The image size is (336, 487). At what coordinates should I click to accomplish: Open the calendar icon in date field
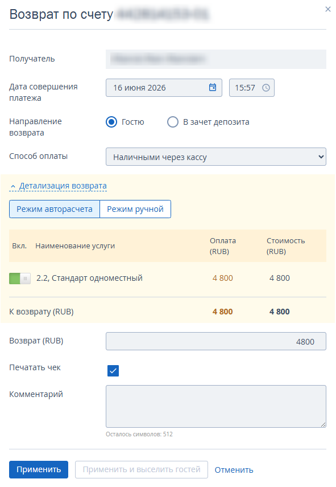click(x=212, y=87)
